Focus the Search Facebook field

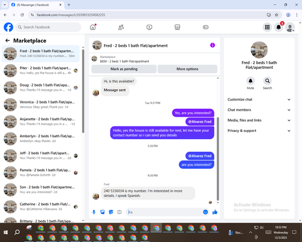(48, 27)
